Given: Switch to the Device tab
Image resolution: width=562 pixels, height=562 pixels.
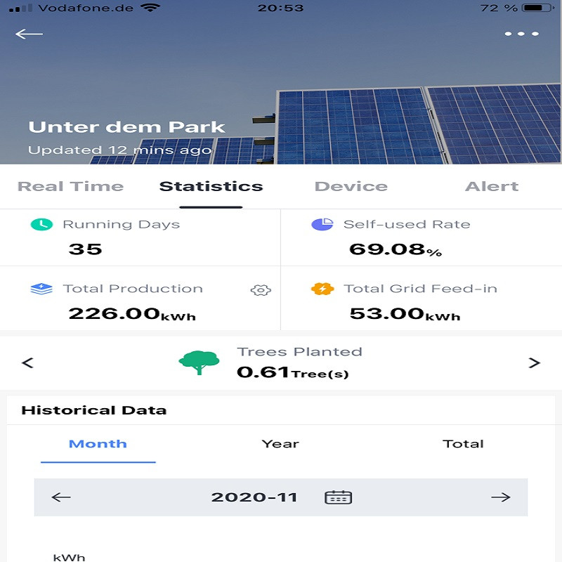Looking at the screenshot, I should [351, 186].
